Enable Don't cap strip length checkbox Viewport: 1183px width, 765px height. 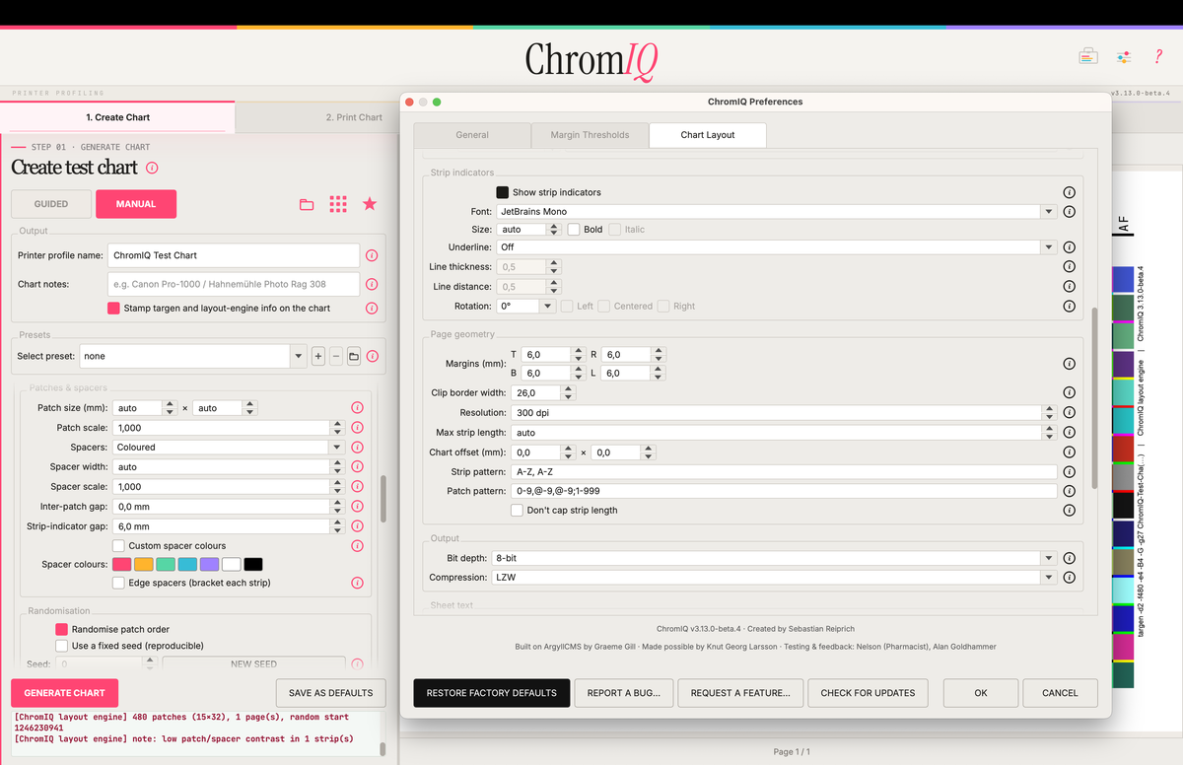point(517,511)
